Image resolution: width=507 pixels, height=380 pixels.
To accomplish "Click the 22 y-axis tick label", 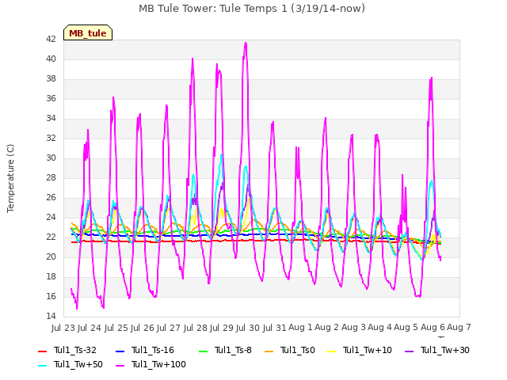I will click(51, 237).
